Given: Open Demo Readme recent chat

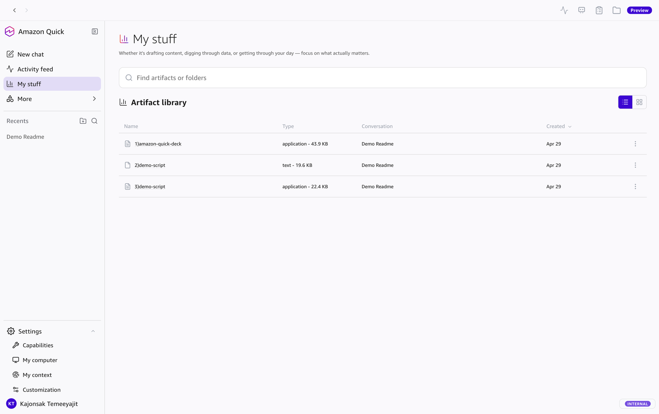Looking at the screenshot, I should [25, 137].
